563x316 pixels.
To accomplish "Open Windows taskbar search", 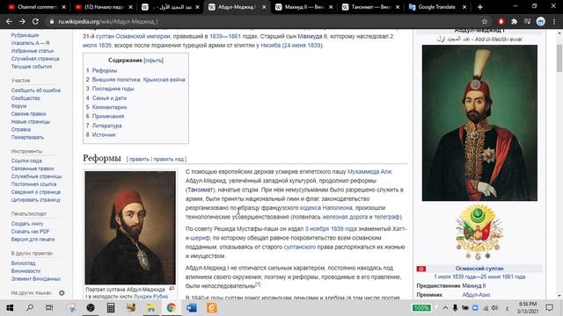I will [30, 307].
